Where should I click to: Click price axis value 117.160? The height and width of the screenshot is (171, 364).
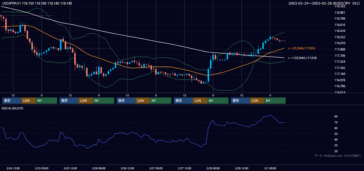(340, 74)
